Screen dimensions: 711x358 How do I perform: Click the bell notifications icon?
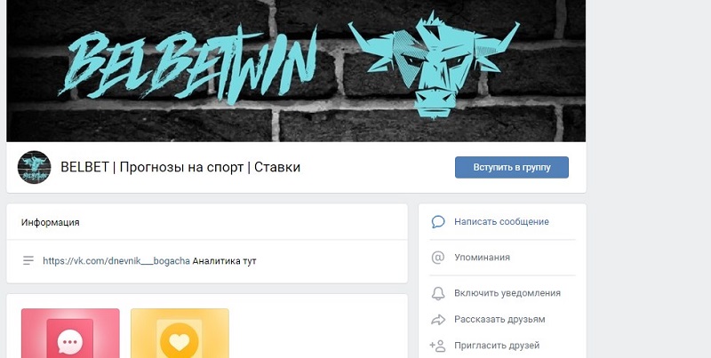point(438,293)
